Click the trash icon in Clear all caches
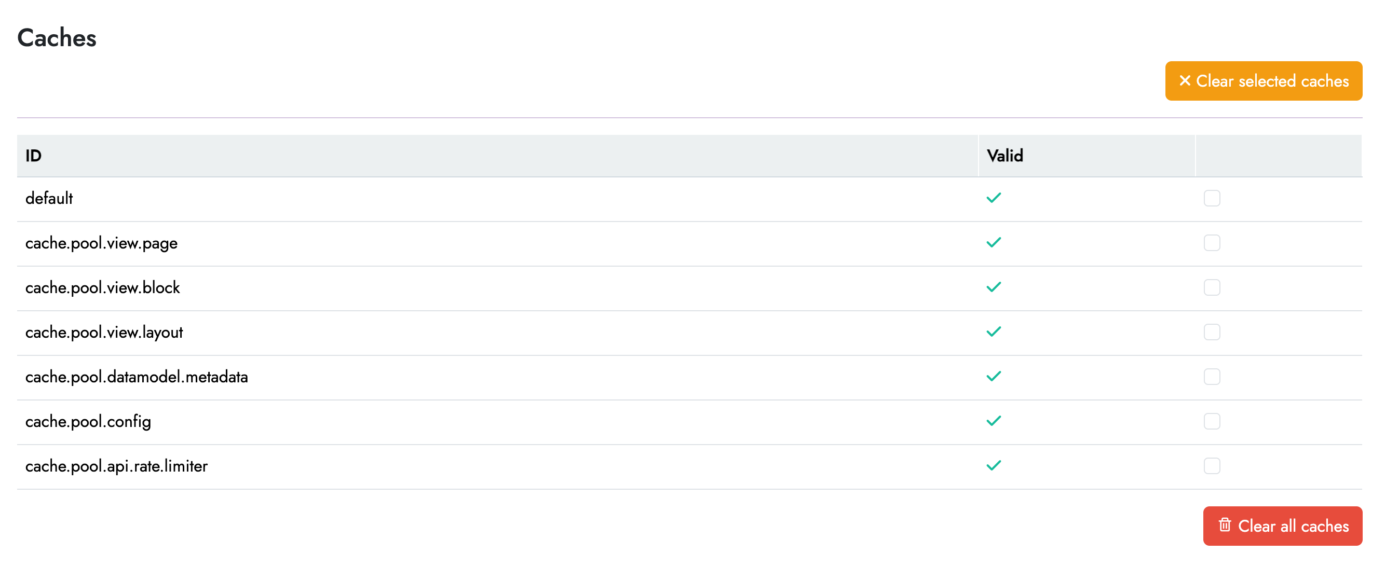The width and height of the screenshot is (1385, 580). (x=1224, y=525)
